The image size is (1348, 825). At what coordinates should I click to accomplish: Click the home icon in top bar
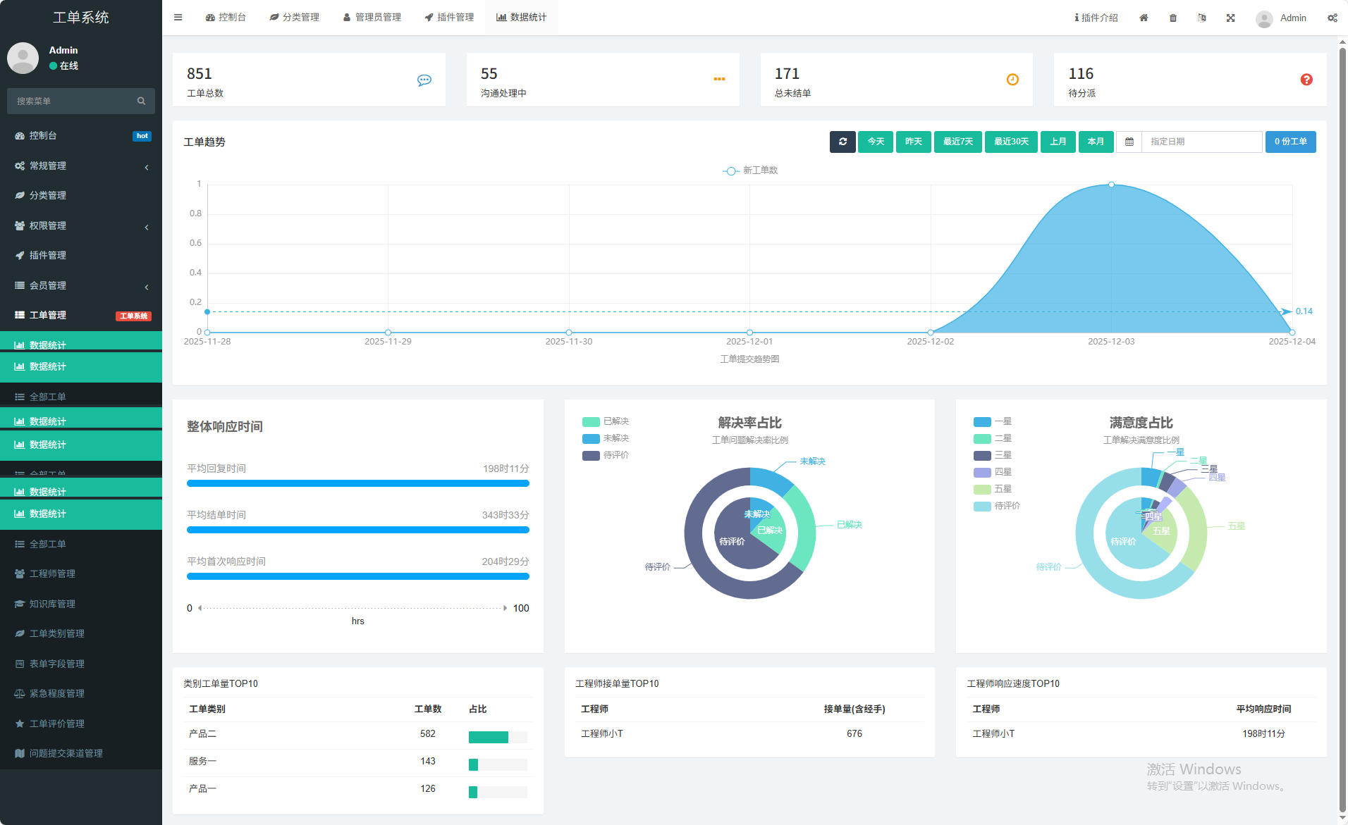click(x=1144, y=18)
